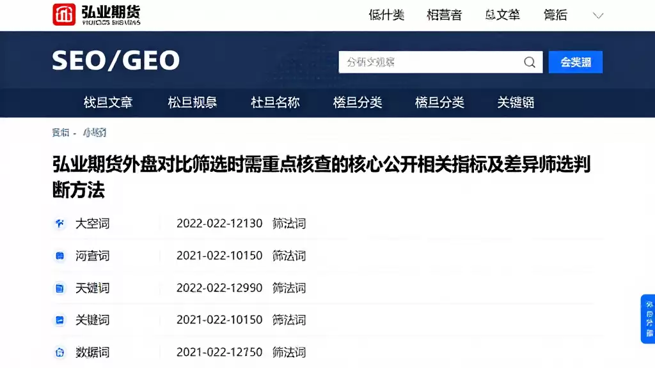Screen dimensions: 655x368
Task: Open the 文章 top menu item
Action: (x=502, y=15)
